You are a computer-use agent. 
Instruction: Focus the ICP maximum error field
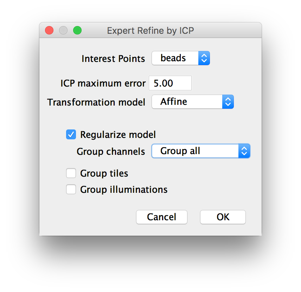(170, 83)
